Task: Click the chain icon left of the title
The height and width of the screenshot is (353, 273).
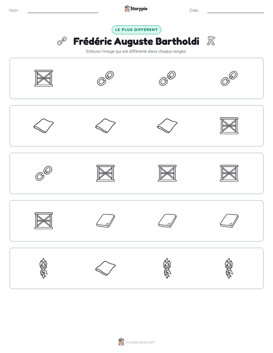Action: (62, 41)
